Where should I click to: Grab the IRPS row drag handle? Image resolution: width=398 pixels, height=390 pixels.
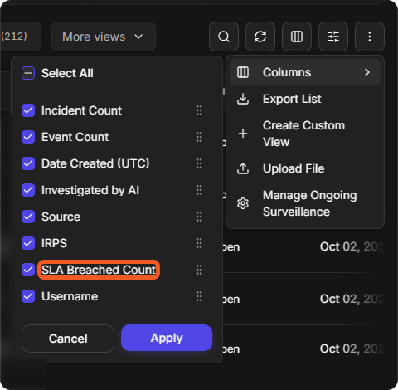pyautogui.click(x=199, y=243)
